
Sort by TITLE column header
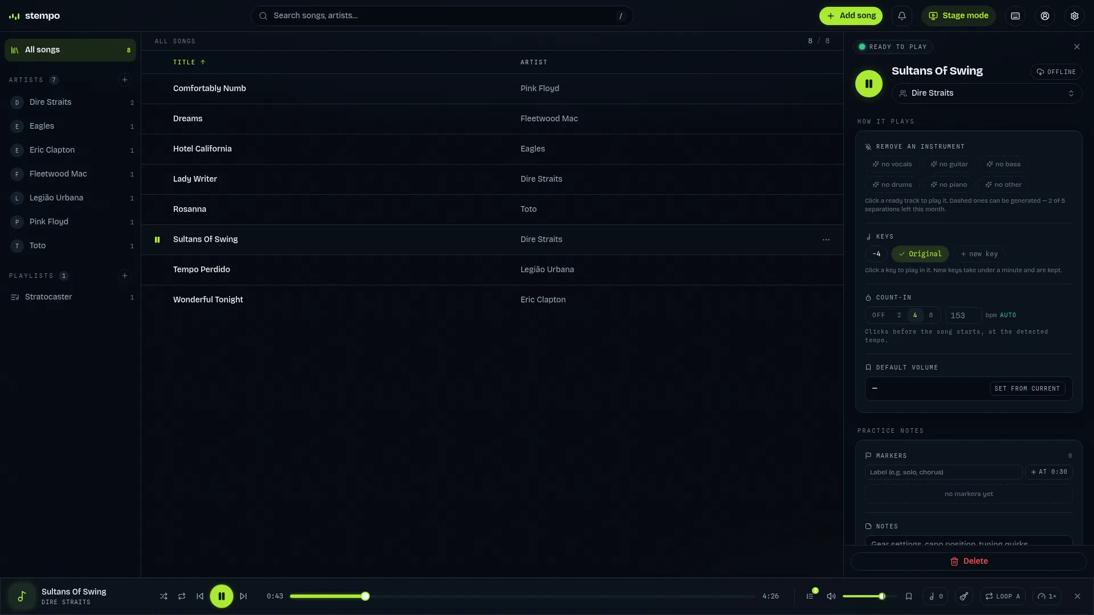coord(189,62)
